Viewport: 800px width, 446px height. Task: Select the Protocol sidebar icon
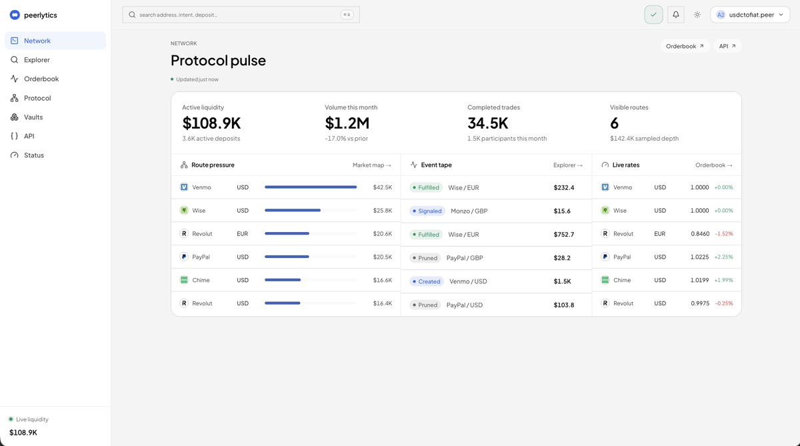coord(15,98)
